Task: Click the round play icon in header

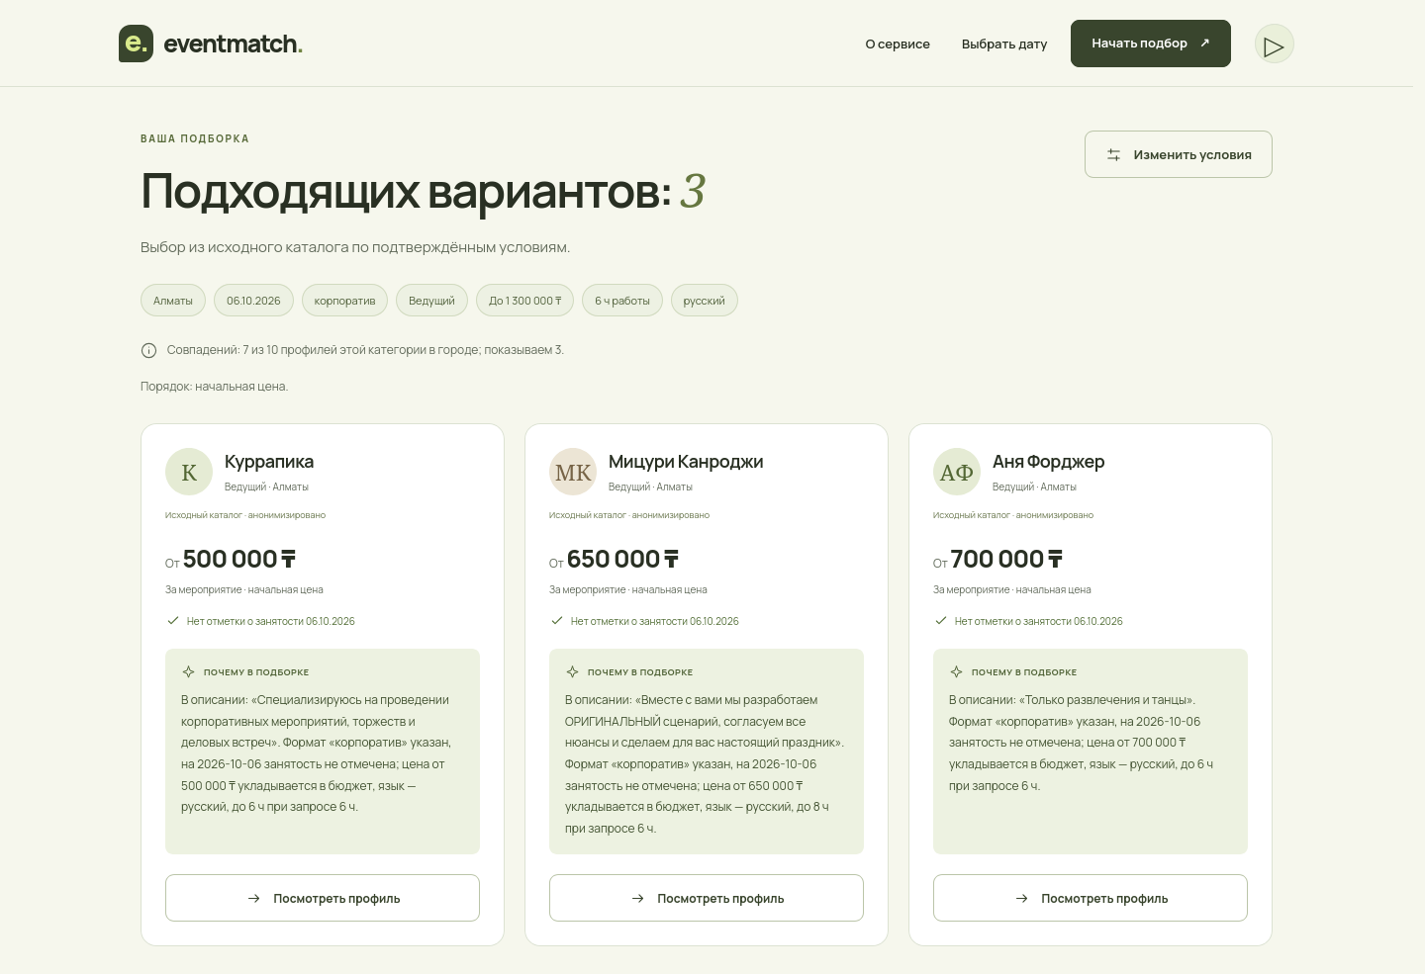Action: [x=1274, y=44]
